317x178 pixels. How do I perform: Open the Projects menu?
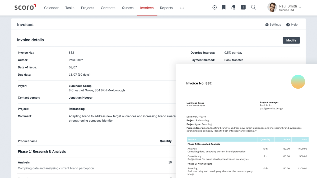(x=87, y=8)
